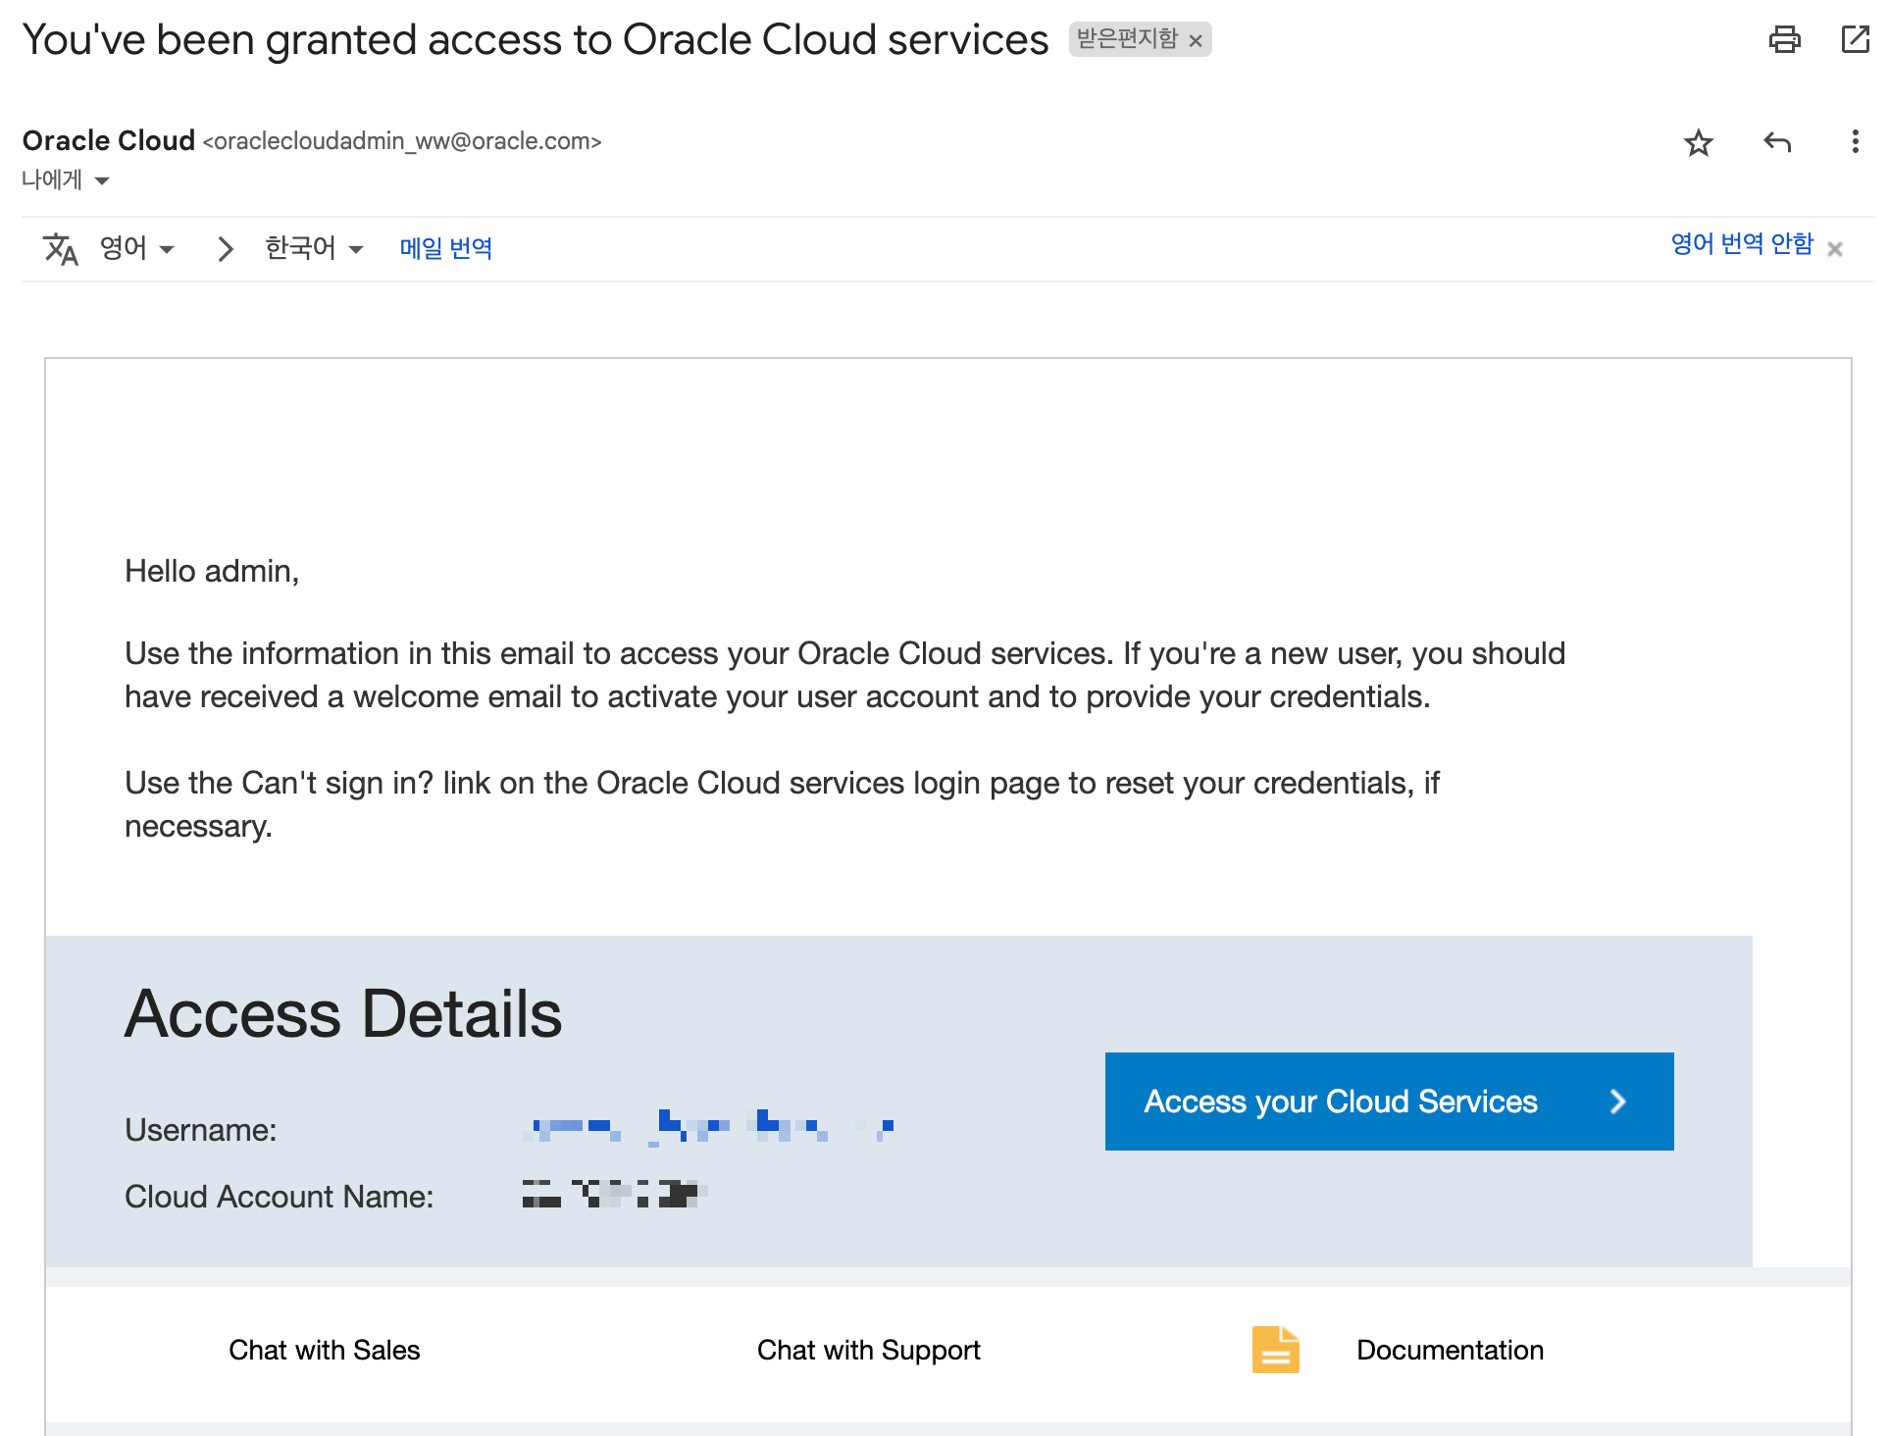This screenshot has width=1889, height=1436.
Task: Open the 영어 source language dropdown
Action: point(137,248)
